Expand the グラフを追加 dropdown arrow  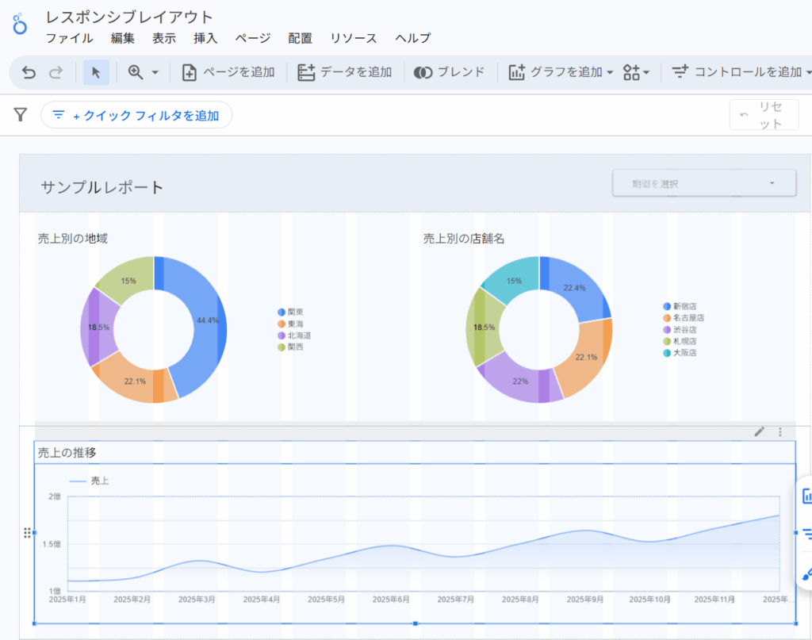coord(610,72)
